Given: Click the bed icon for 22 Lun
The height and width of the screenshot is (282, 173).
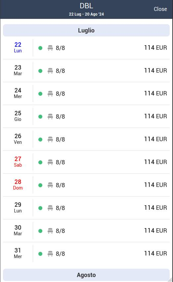Looking at the screenshot, I should coord(50,48).
